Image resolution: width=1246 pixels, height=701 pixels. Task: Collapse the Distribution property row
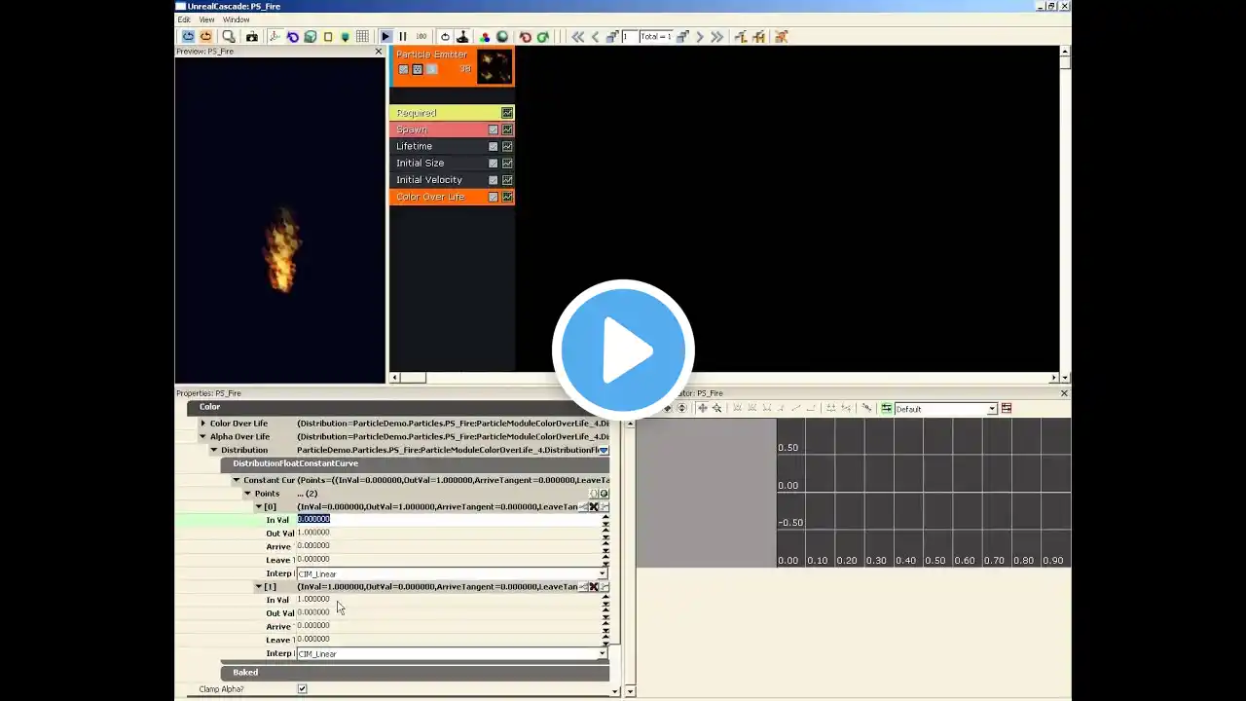click(x=213, y=450)
